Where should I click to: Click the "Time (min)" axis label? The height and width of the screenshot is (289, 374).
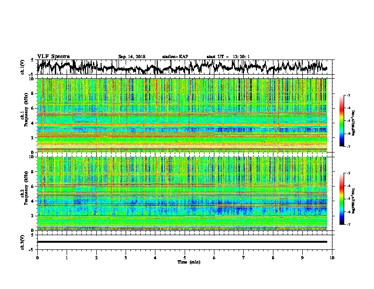tap(189, 262)
